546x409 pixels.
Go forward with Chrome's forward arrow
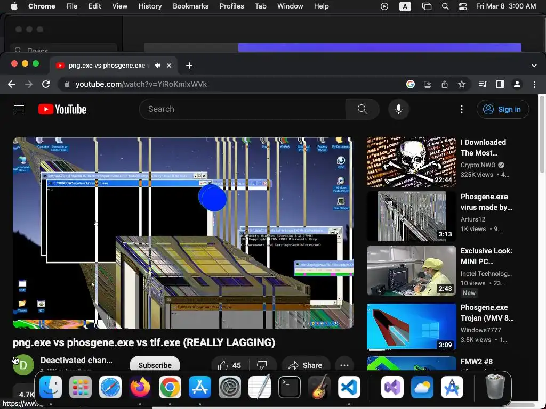pyautogui.click(x=29, y=84)
